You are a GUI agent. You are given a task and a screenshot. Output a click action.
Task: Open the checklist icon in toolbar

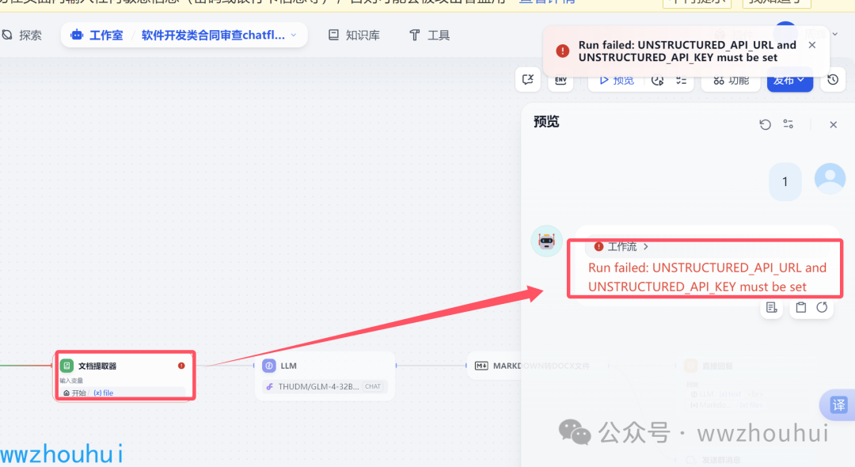point(681,80)
